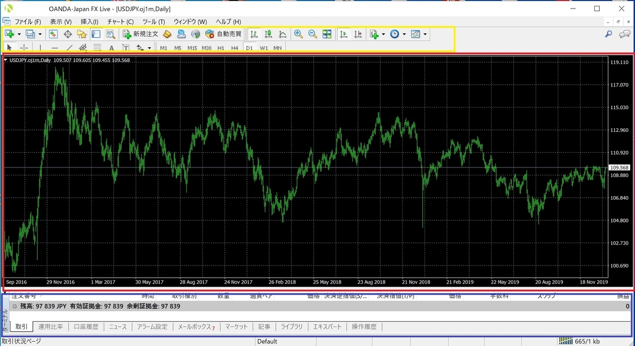The image size is (635, 346).
Task: Switch timeframe to W1 weekly
Action: [264, 48]
